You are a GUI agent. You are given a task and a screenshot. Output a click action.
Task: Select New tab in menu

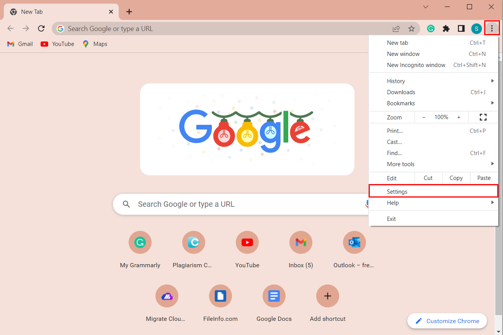coord(433,43)
